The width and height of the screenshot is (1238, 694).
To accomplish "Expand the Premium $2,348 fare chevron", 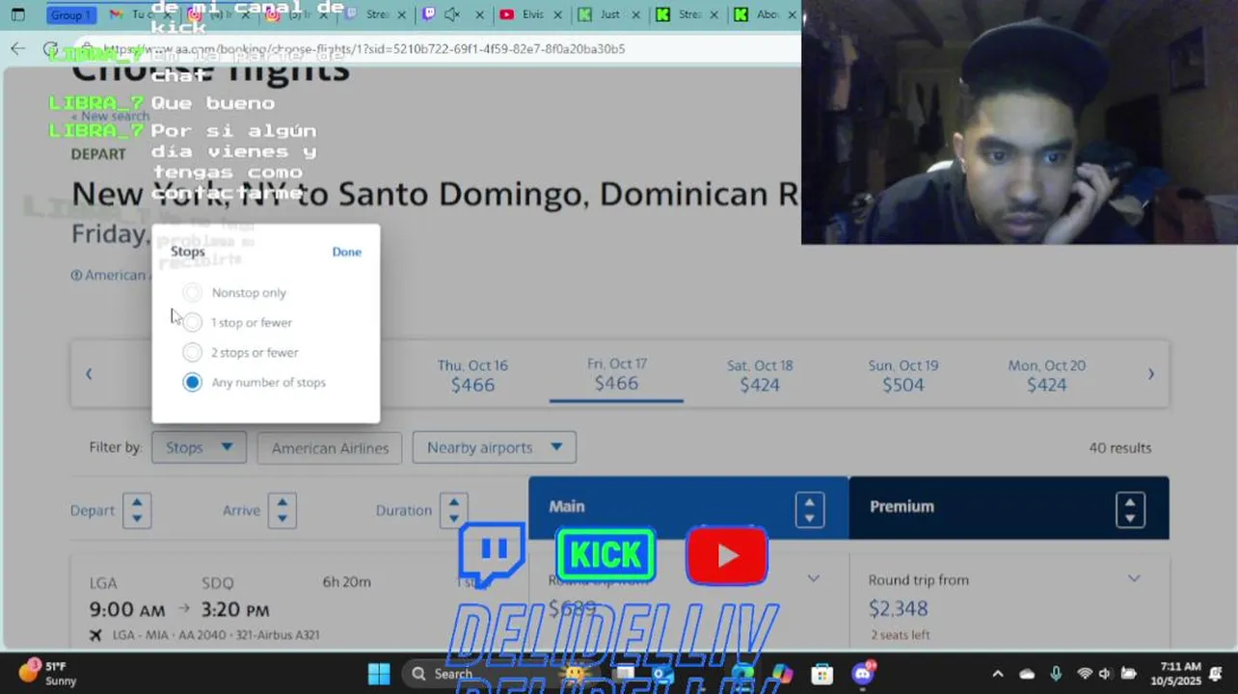I will tap(1134, 578).
